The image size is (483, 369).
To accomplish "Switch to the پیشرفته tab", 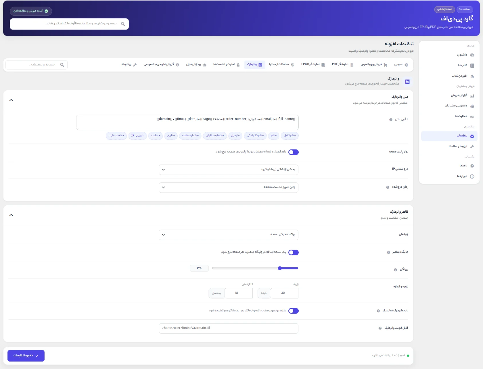I will click(129, 65).
